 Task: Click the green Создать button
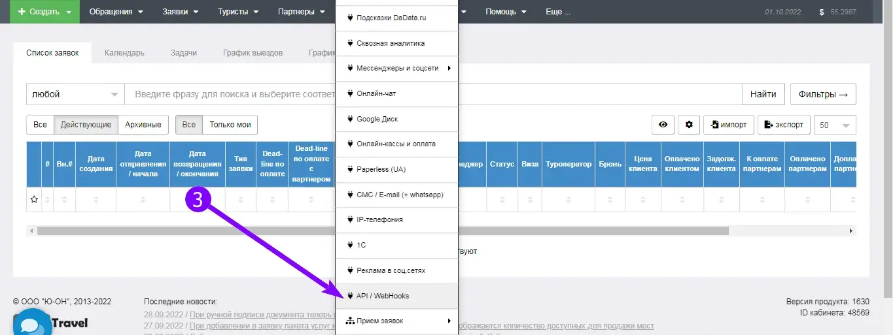[x=44, y=12]
